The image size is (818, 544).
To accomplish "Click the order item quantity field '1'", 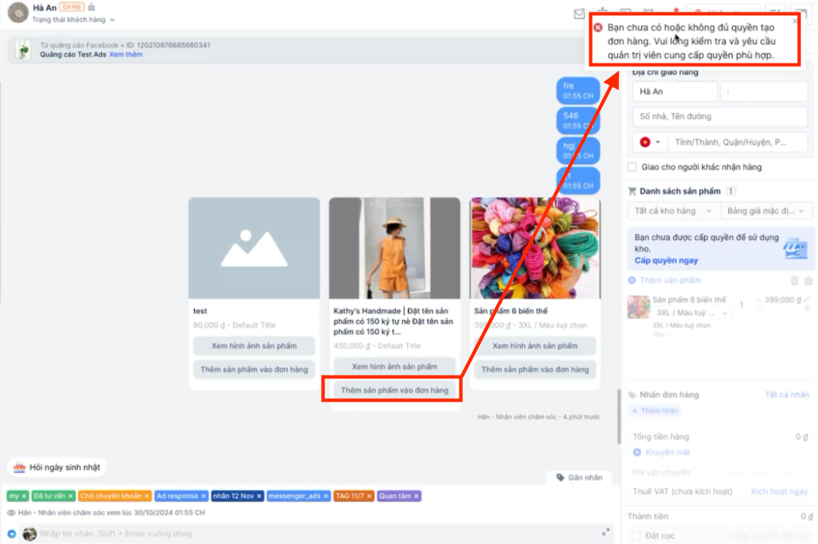I will (741, 305).
